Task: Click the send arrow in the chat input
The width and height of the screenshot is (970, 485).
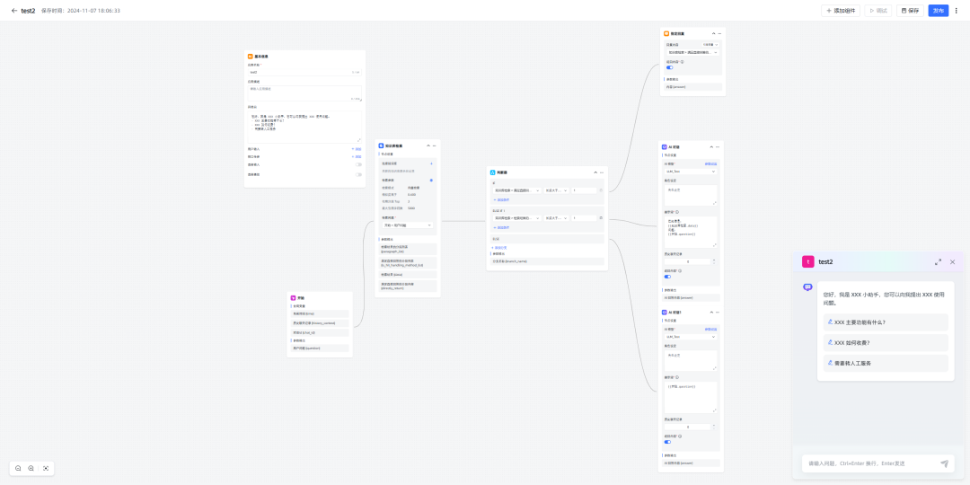Action: [x=944, y=463]
